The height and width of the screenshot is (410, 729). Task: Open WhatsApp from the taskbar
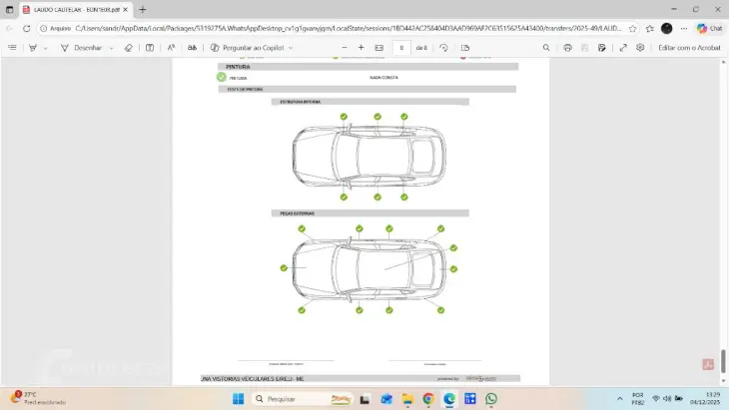pos(491,399)
